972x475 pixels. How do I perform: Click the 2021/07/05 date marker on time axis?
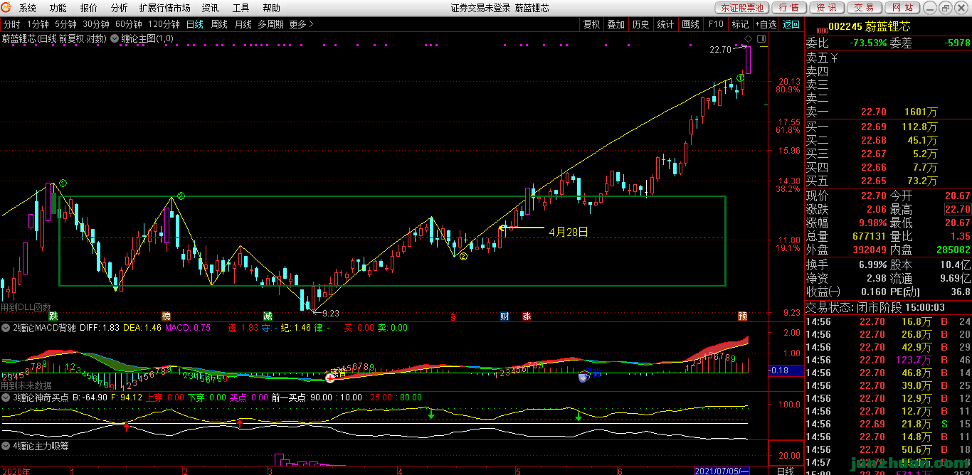tap(722, 471)
